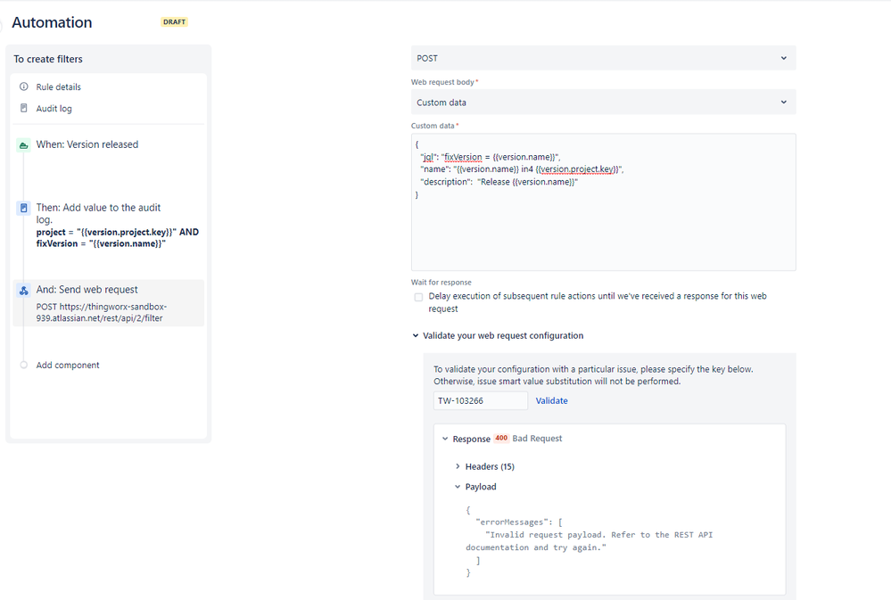This screenshot has width=891, height=600.
Task: Select the Version released trigger icon
Action: [x=23, y=145]
